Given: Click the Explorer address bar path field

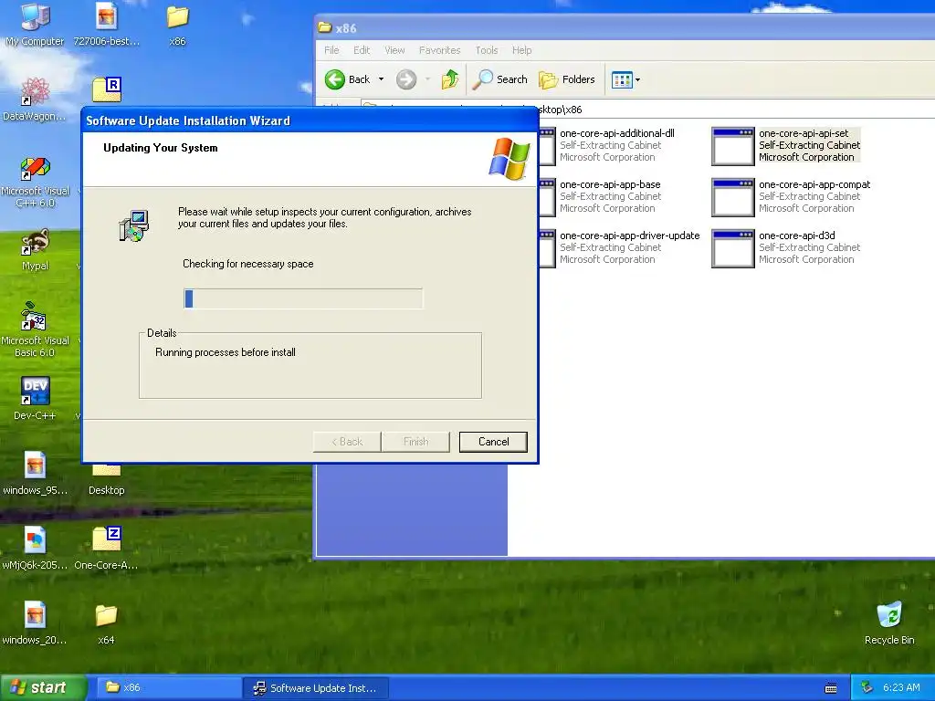Looking at the screenshot, I should 647,110.
